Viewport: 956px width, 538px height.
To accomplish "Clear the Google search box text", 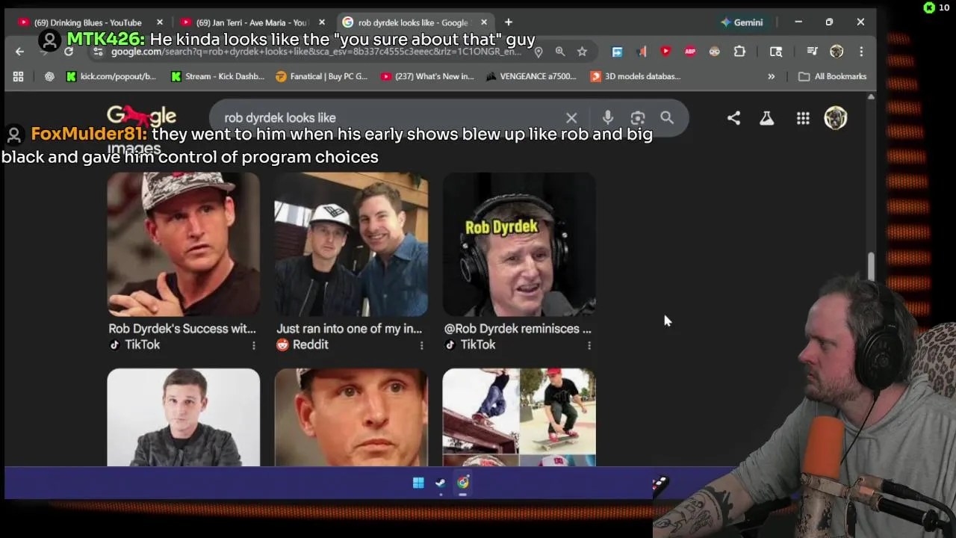I will (571, 118).
